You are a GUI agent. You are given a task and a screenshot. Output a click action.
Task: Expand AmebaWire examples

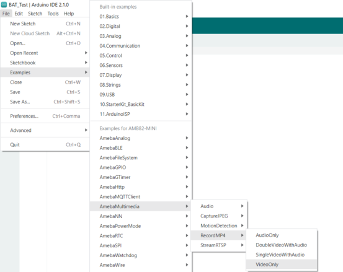pyautogui.click(x=141, y=265)
